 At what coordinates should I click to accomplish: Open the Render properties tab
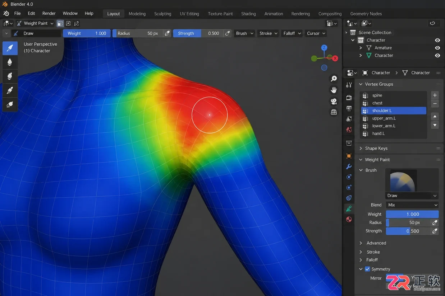[349, 98]
